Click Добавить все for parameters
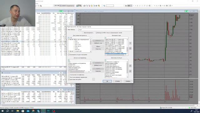 [98, 65]
